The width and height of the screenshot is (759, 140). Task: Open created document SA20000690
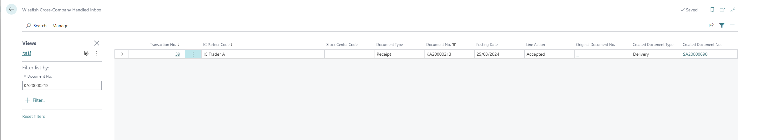click(x=695, y=54)
